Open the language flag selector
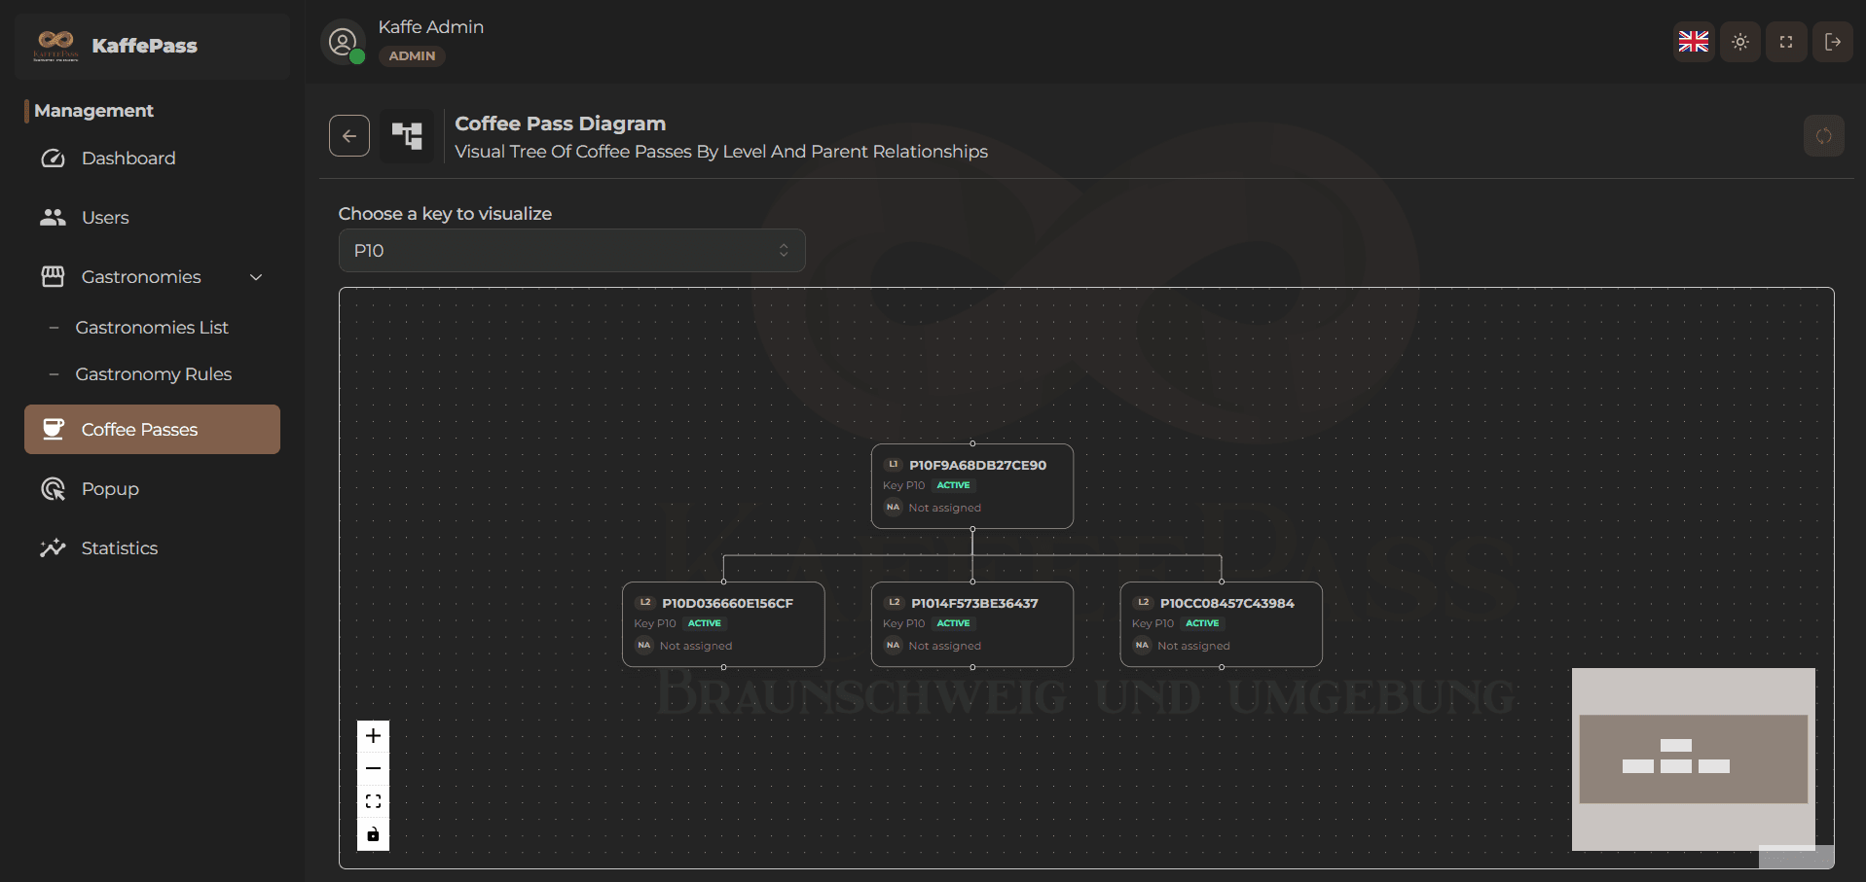 pyautogui.click(x=1693, y=42)
